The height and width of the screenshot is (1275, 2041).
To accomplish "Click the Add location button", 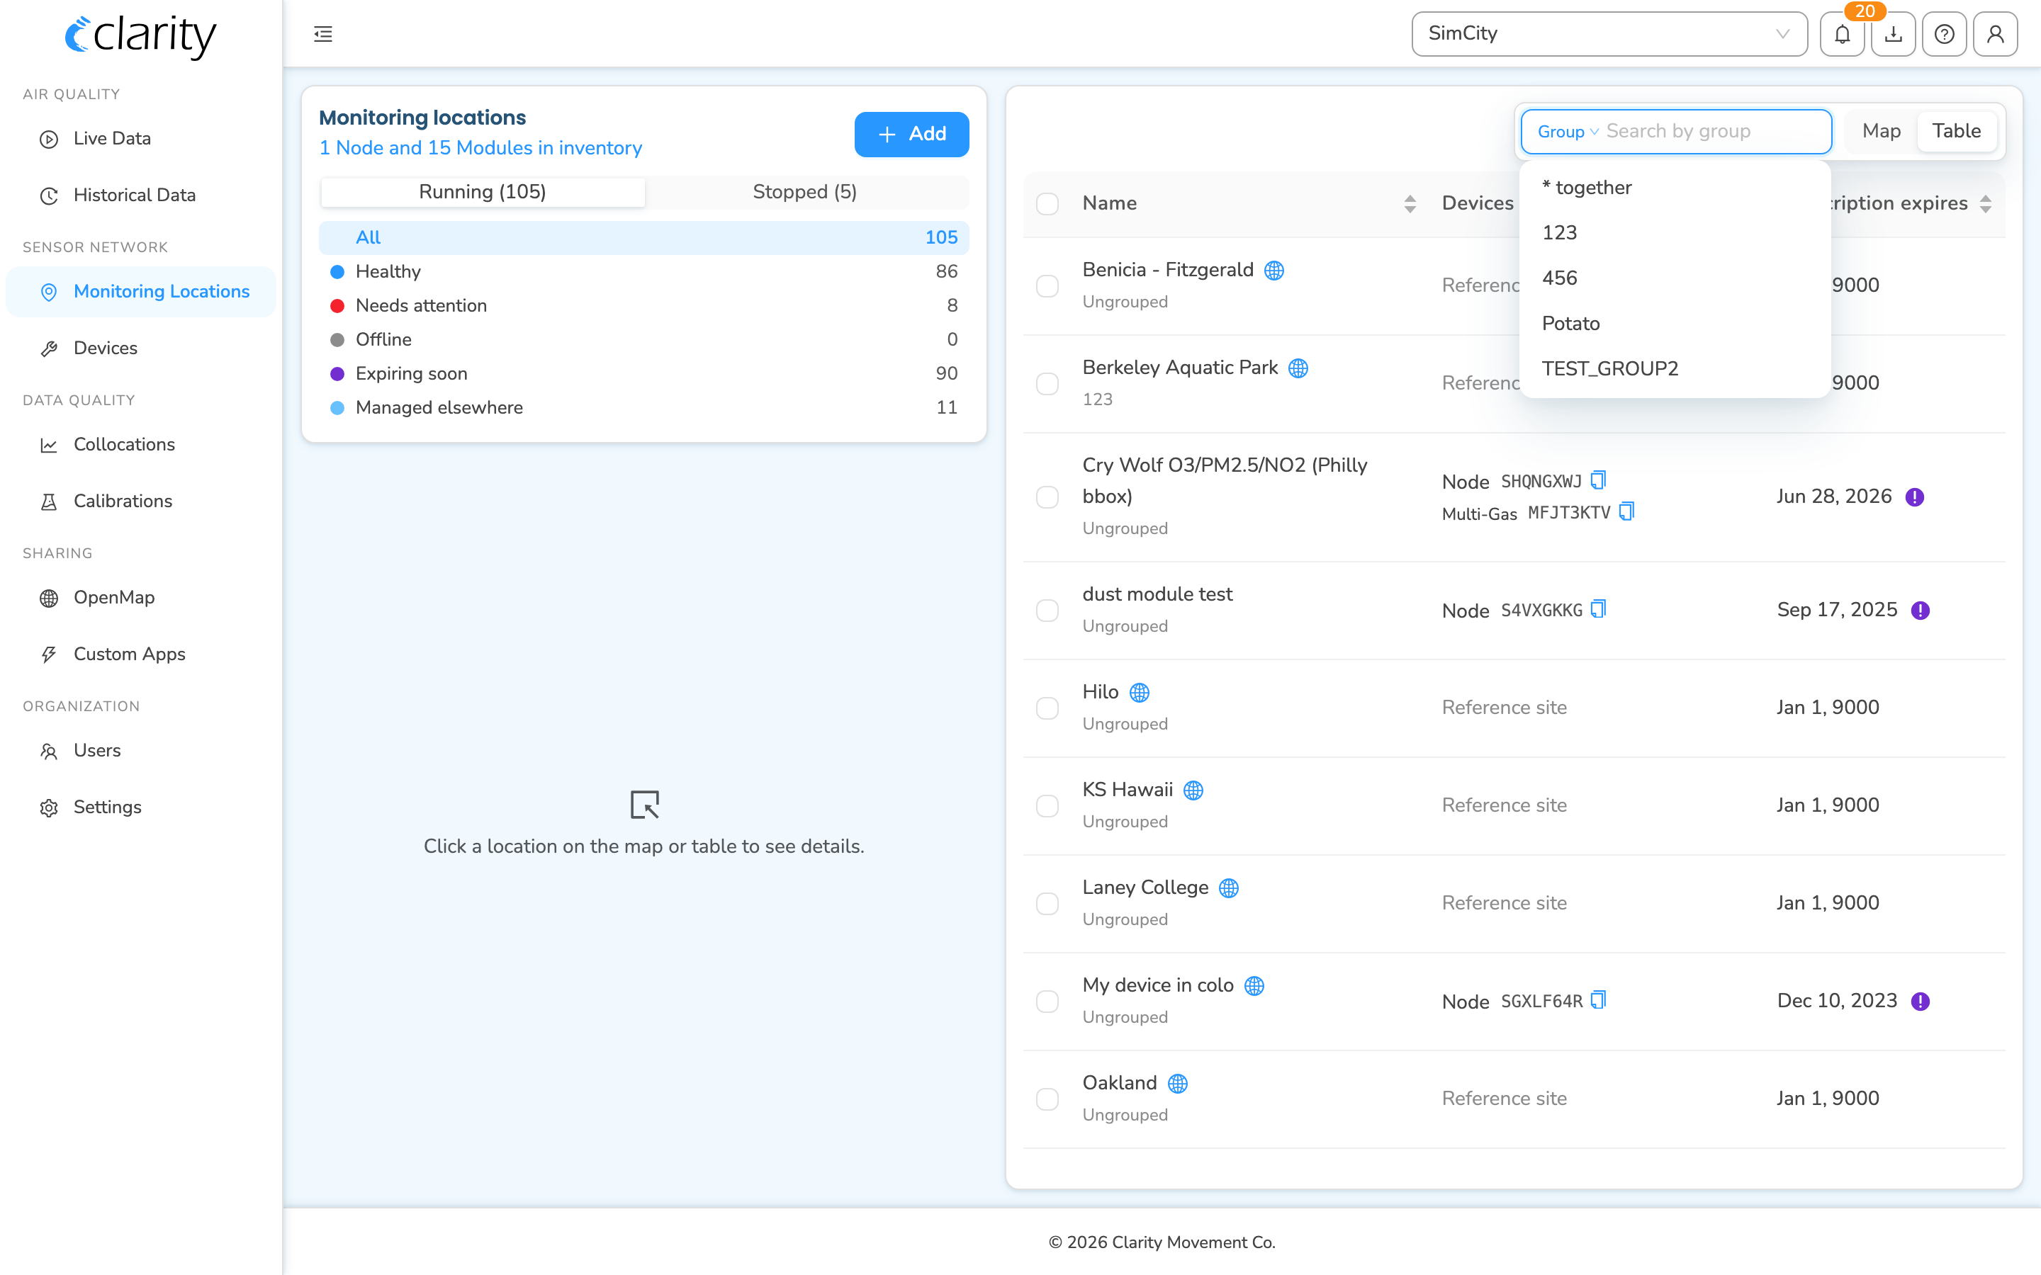I will [x=911, y=134].
